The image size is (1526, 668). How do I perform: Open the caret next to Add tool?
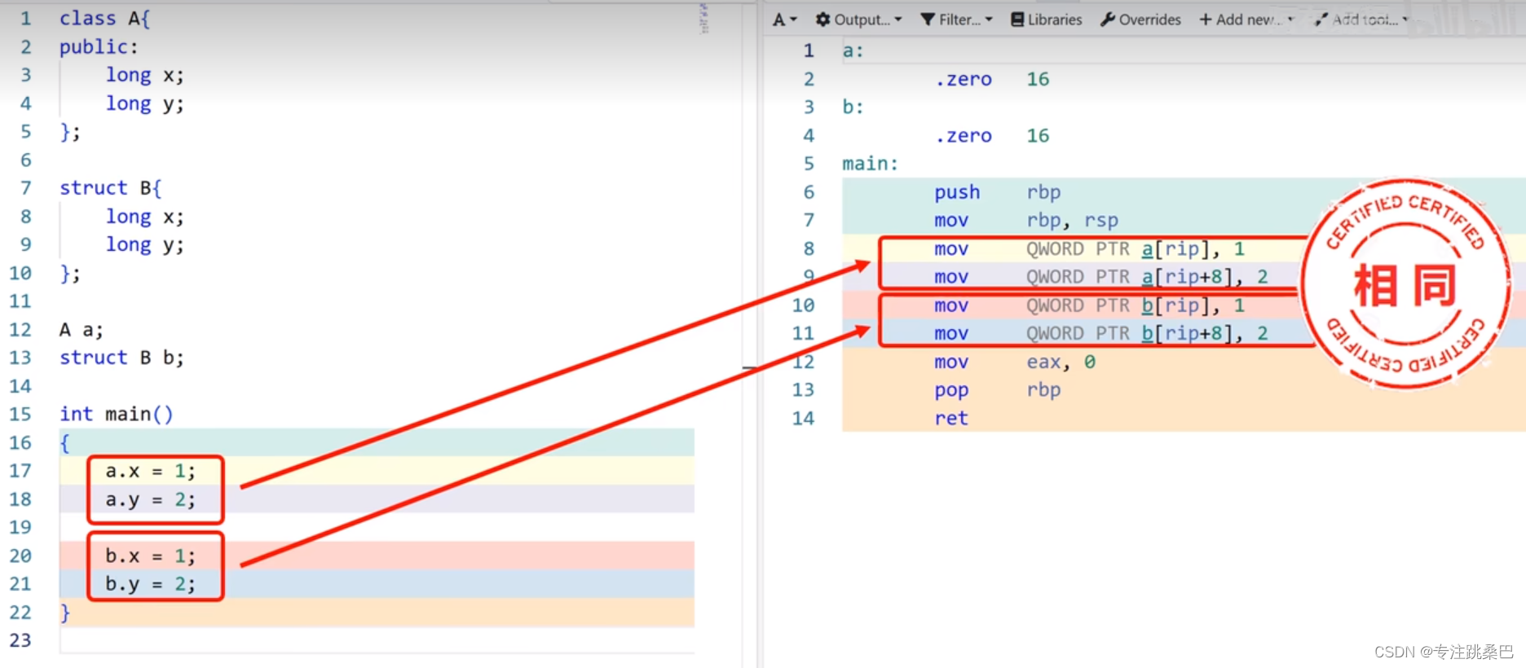tap(1405, 20)
